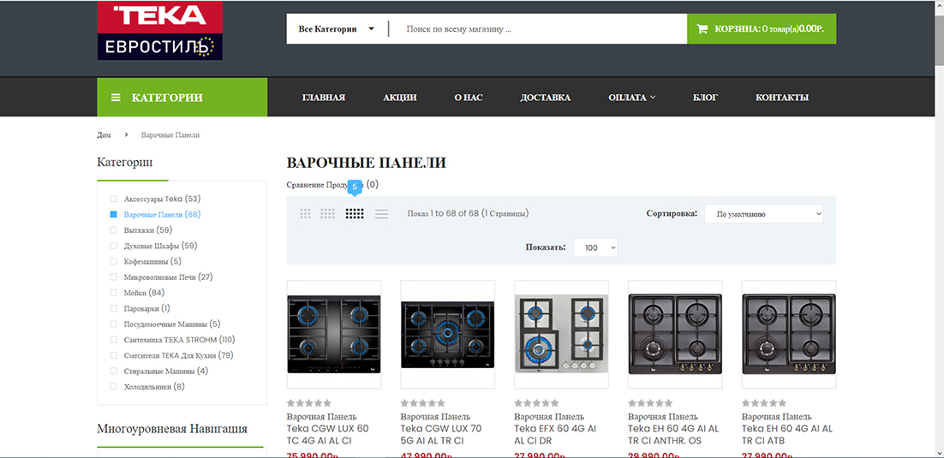The width and height of the screenshot is (944, 458).
Task: Expand the Оплата menu item
Action: point(631,98)
